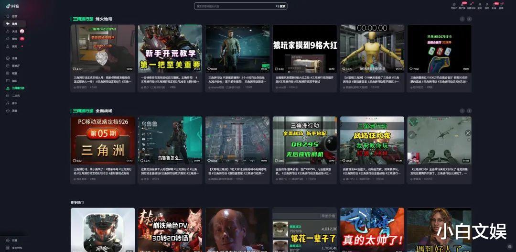The height and width of the screenshot is (252, 516).
Task: Open the soldier helmet app-icon video
Action: pos(103,230)
